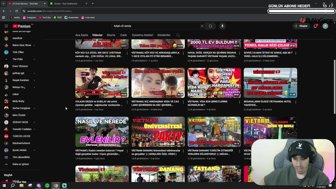This screenshot has width=336, height=189.
Task: Open the Canlı channel tab
Action: click(124, 35)
